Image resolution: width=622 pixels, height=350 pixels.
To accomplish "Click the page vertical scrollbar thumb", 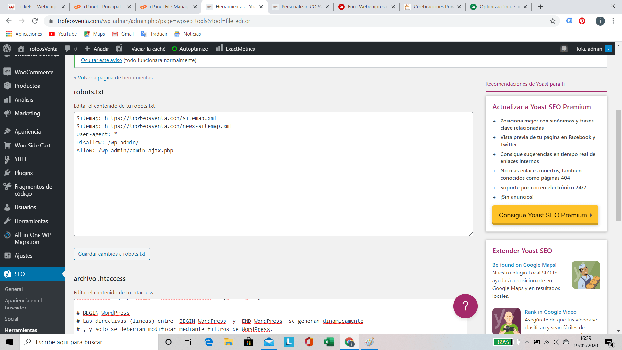I will [618, 166].
